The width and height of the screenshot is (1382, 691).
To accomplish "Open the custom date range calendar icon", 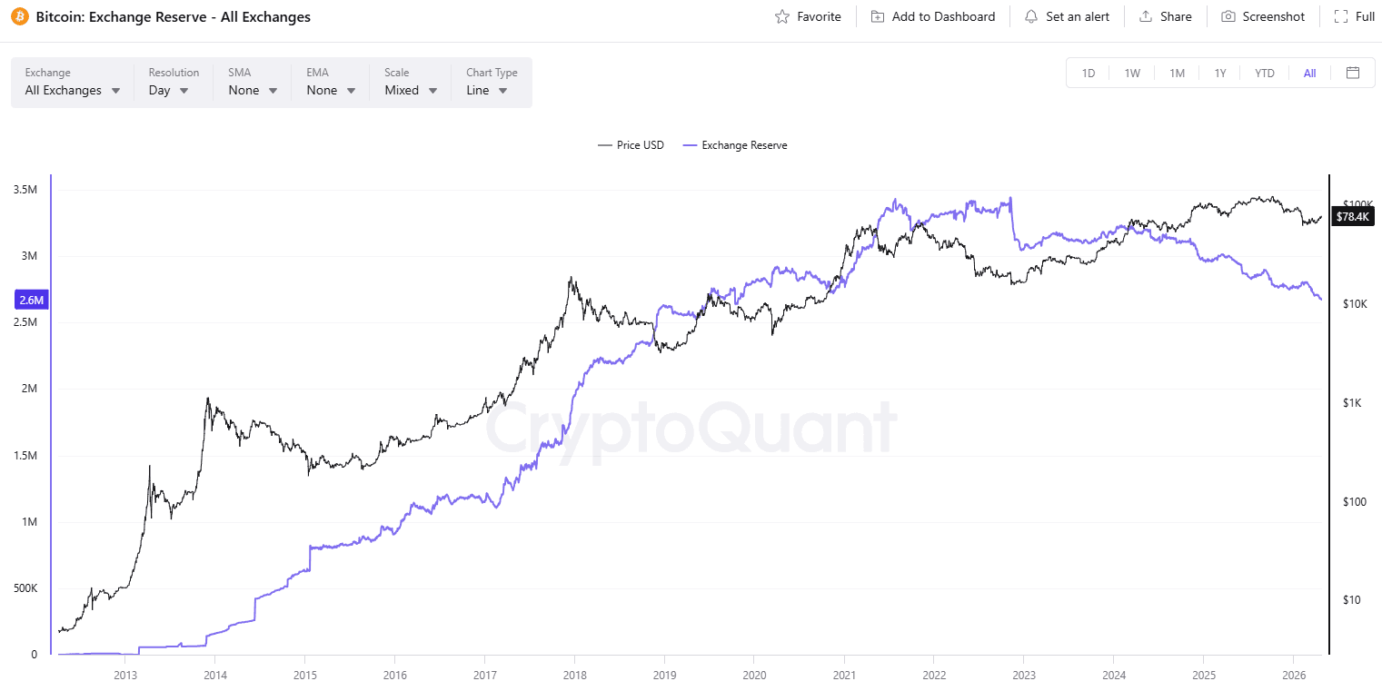I will pos(1353,73).
